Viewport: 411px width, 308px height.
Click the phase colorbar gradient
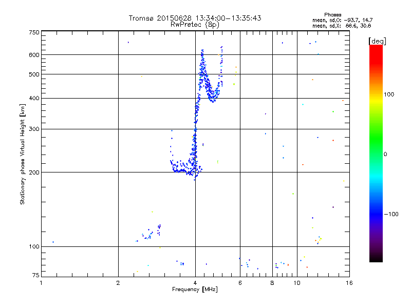(x=376, y=153)
